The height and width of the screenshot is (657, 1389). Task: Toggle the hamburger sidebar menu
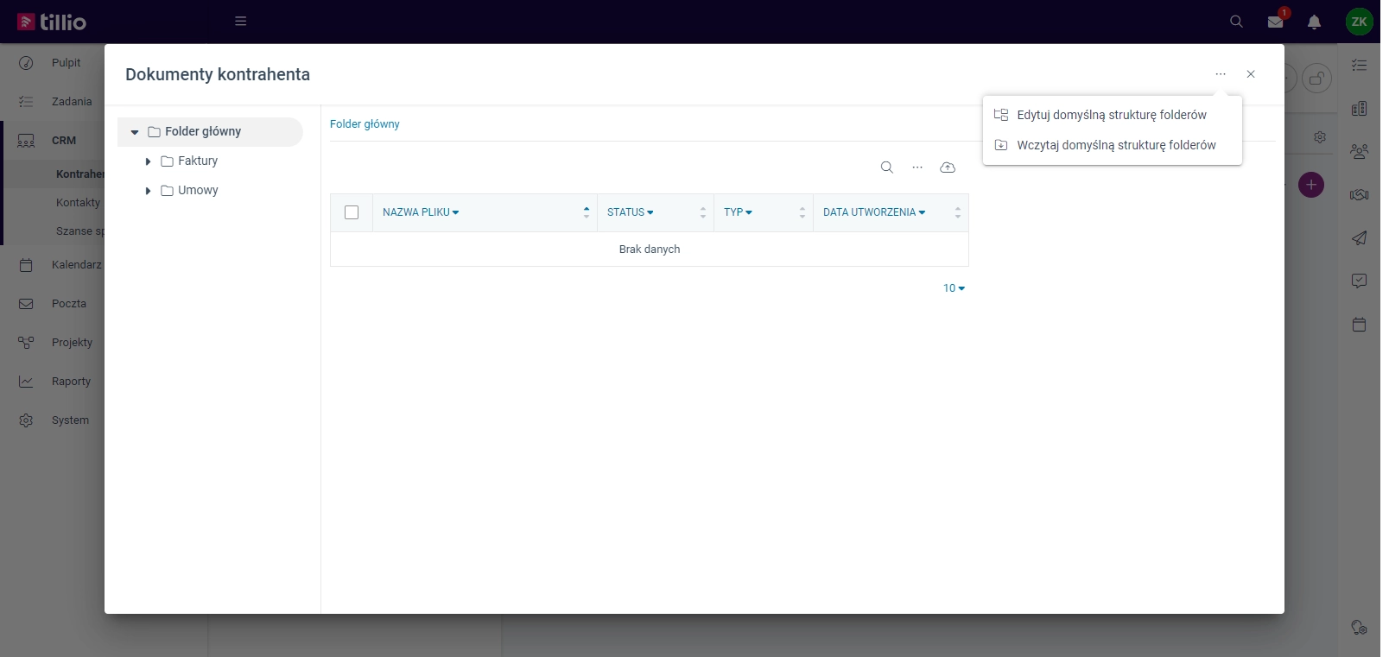[x=241, y=22]
